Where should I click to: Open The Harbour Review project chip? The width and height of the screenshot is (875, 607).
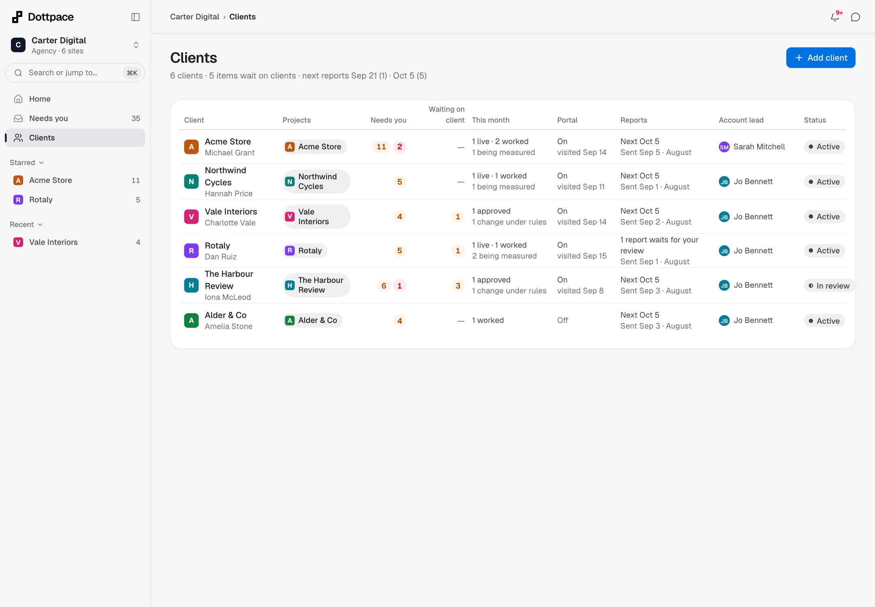coord(316,285)
